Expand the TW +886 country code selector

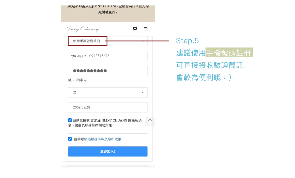pyautogui.click(x=78, y=56)
